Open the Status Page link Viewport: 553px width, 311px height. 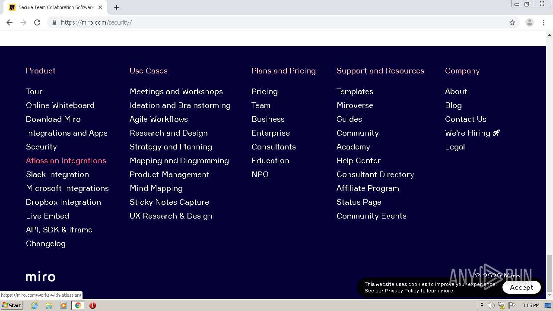tap(359, 202)
